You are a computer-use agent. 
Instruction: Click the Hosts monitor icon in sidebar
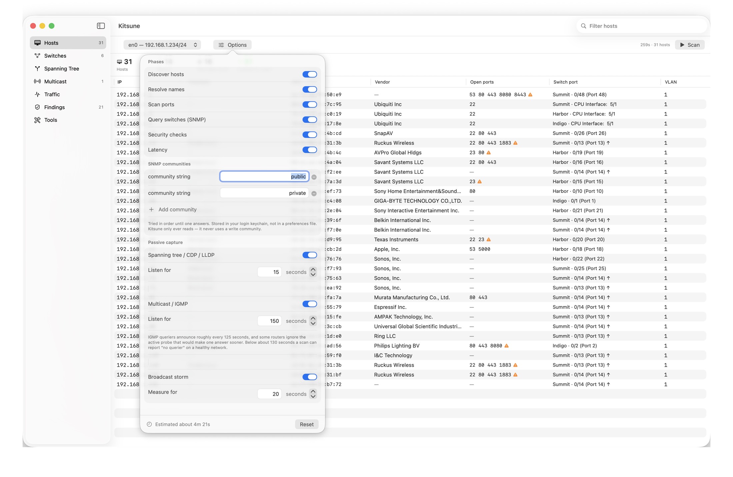pyautogui.click(x=37, y=43)
